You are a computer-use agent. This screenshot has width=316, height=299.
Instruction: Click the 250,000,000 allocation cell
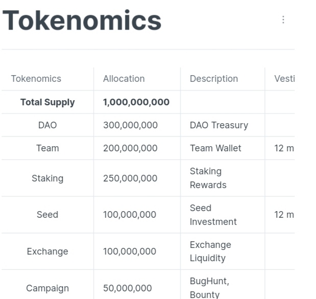(130, 178)
